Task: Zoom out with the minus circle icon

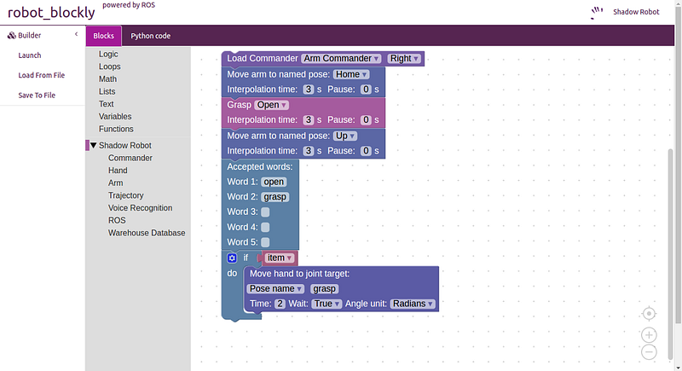Action: pyautogui.click(x=649, y=352)
